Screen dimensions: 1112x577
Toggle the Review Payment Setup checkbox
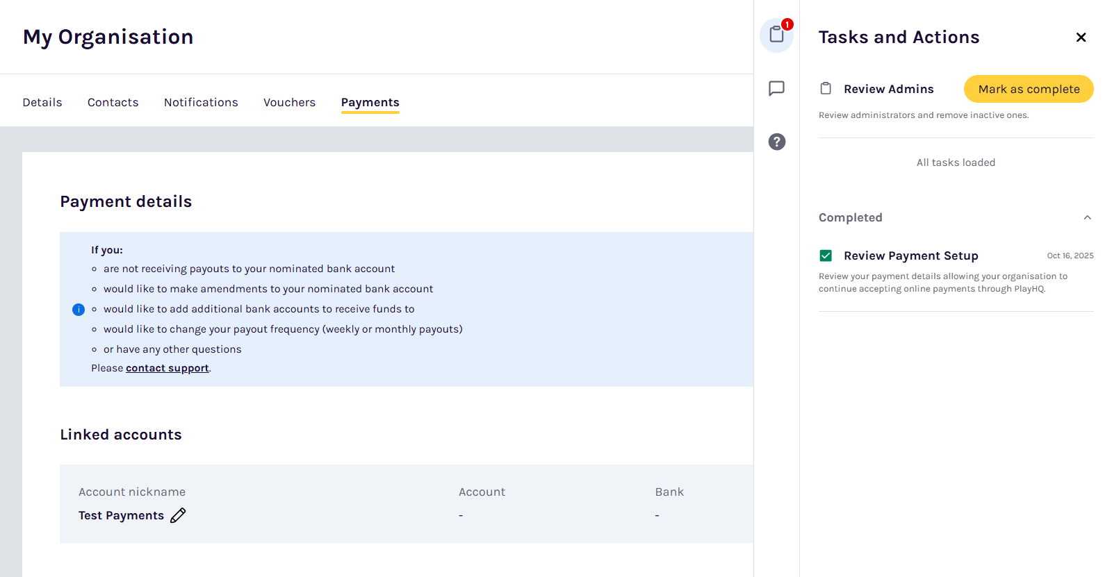click(826, 256)
